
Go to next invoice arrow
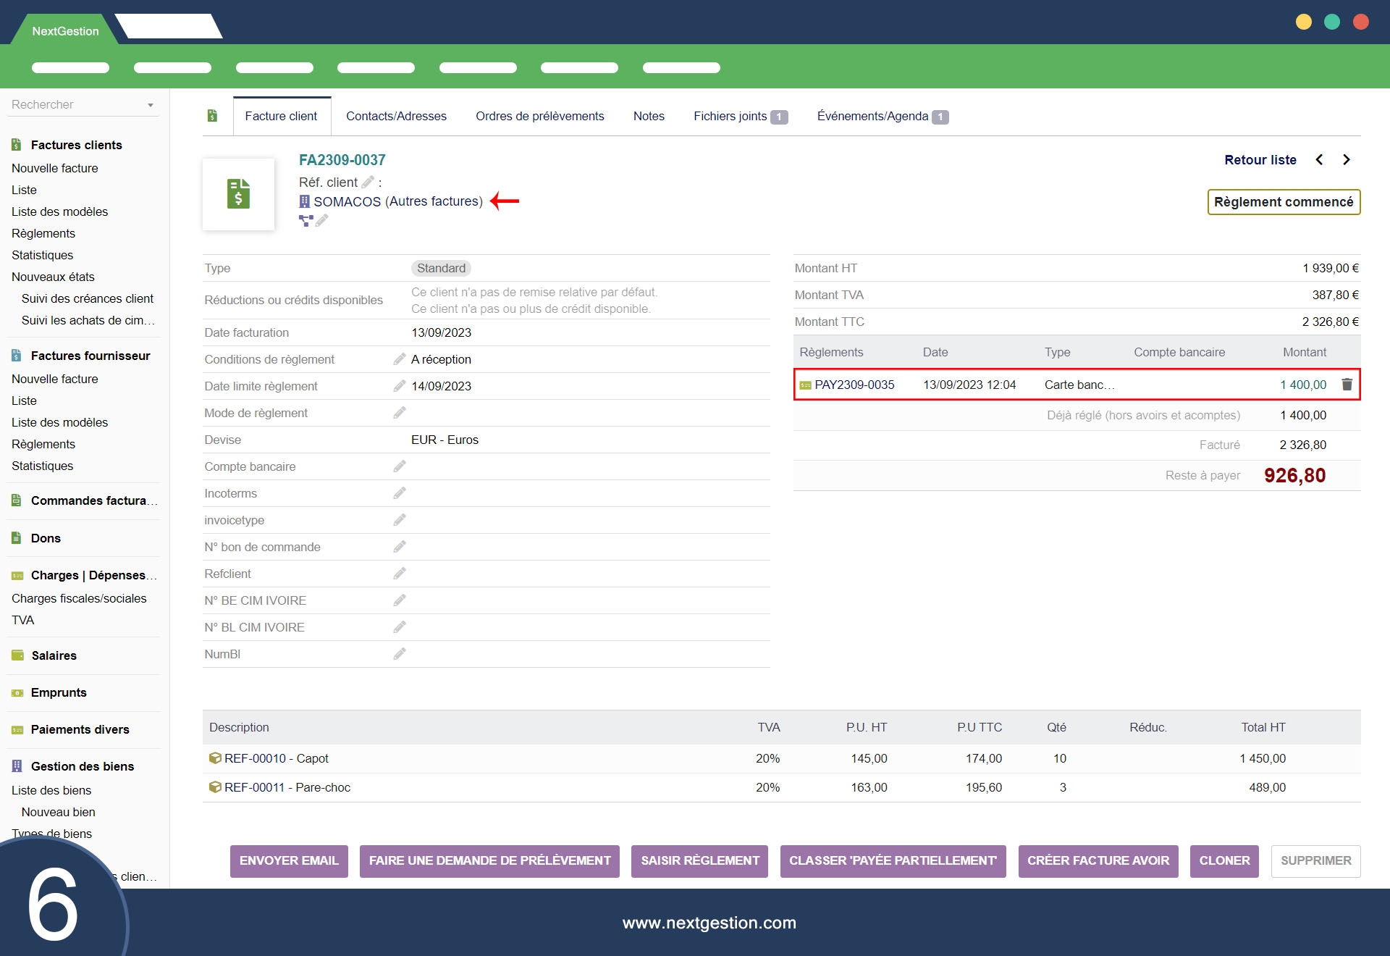point(1346,160)
